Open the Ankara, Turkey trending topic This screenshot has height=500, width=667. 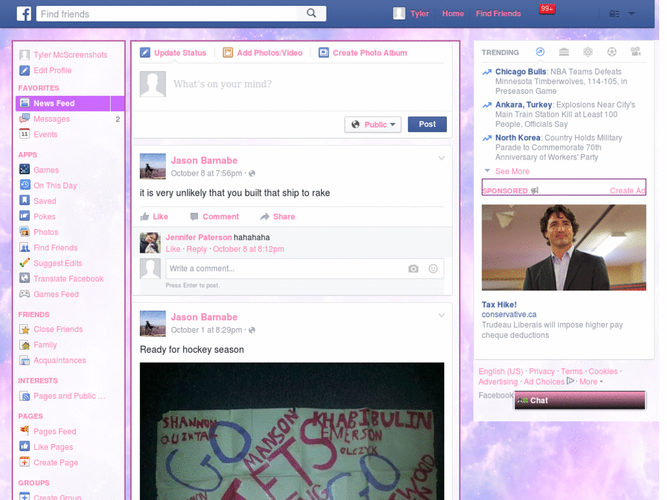point(523,105)
